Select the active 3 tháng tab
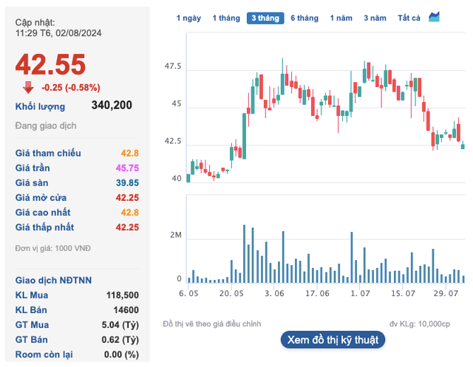The image size is (473, 367). click(x=265, y=18)
